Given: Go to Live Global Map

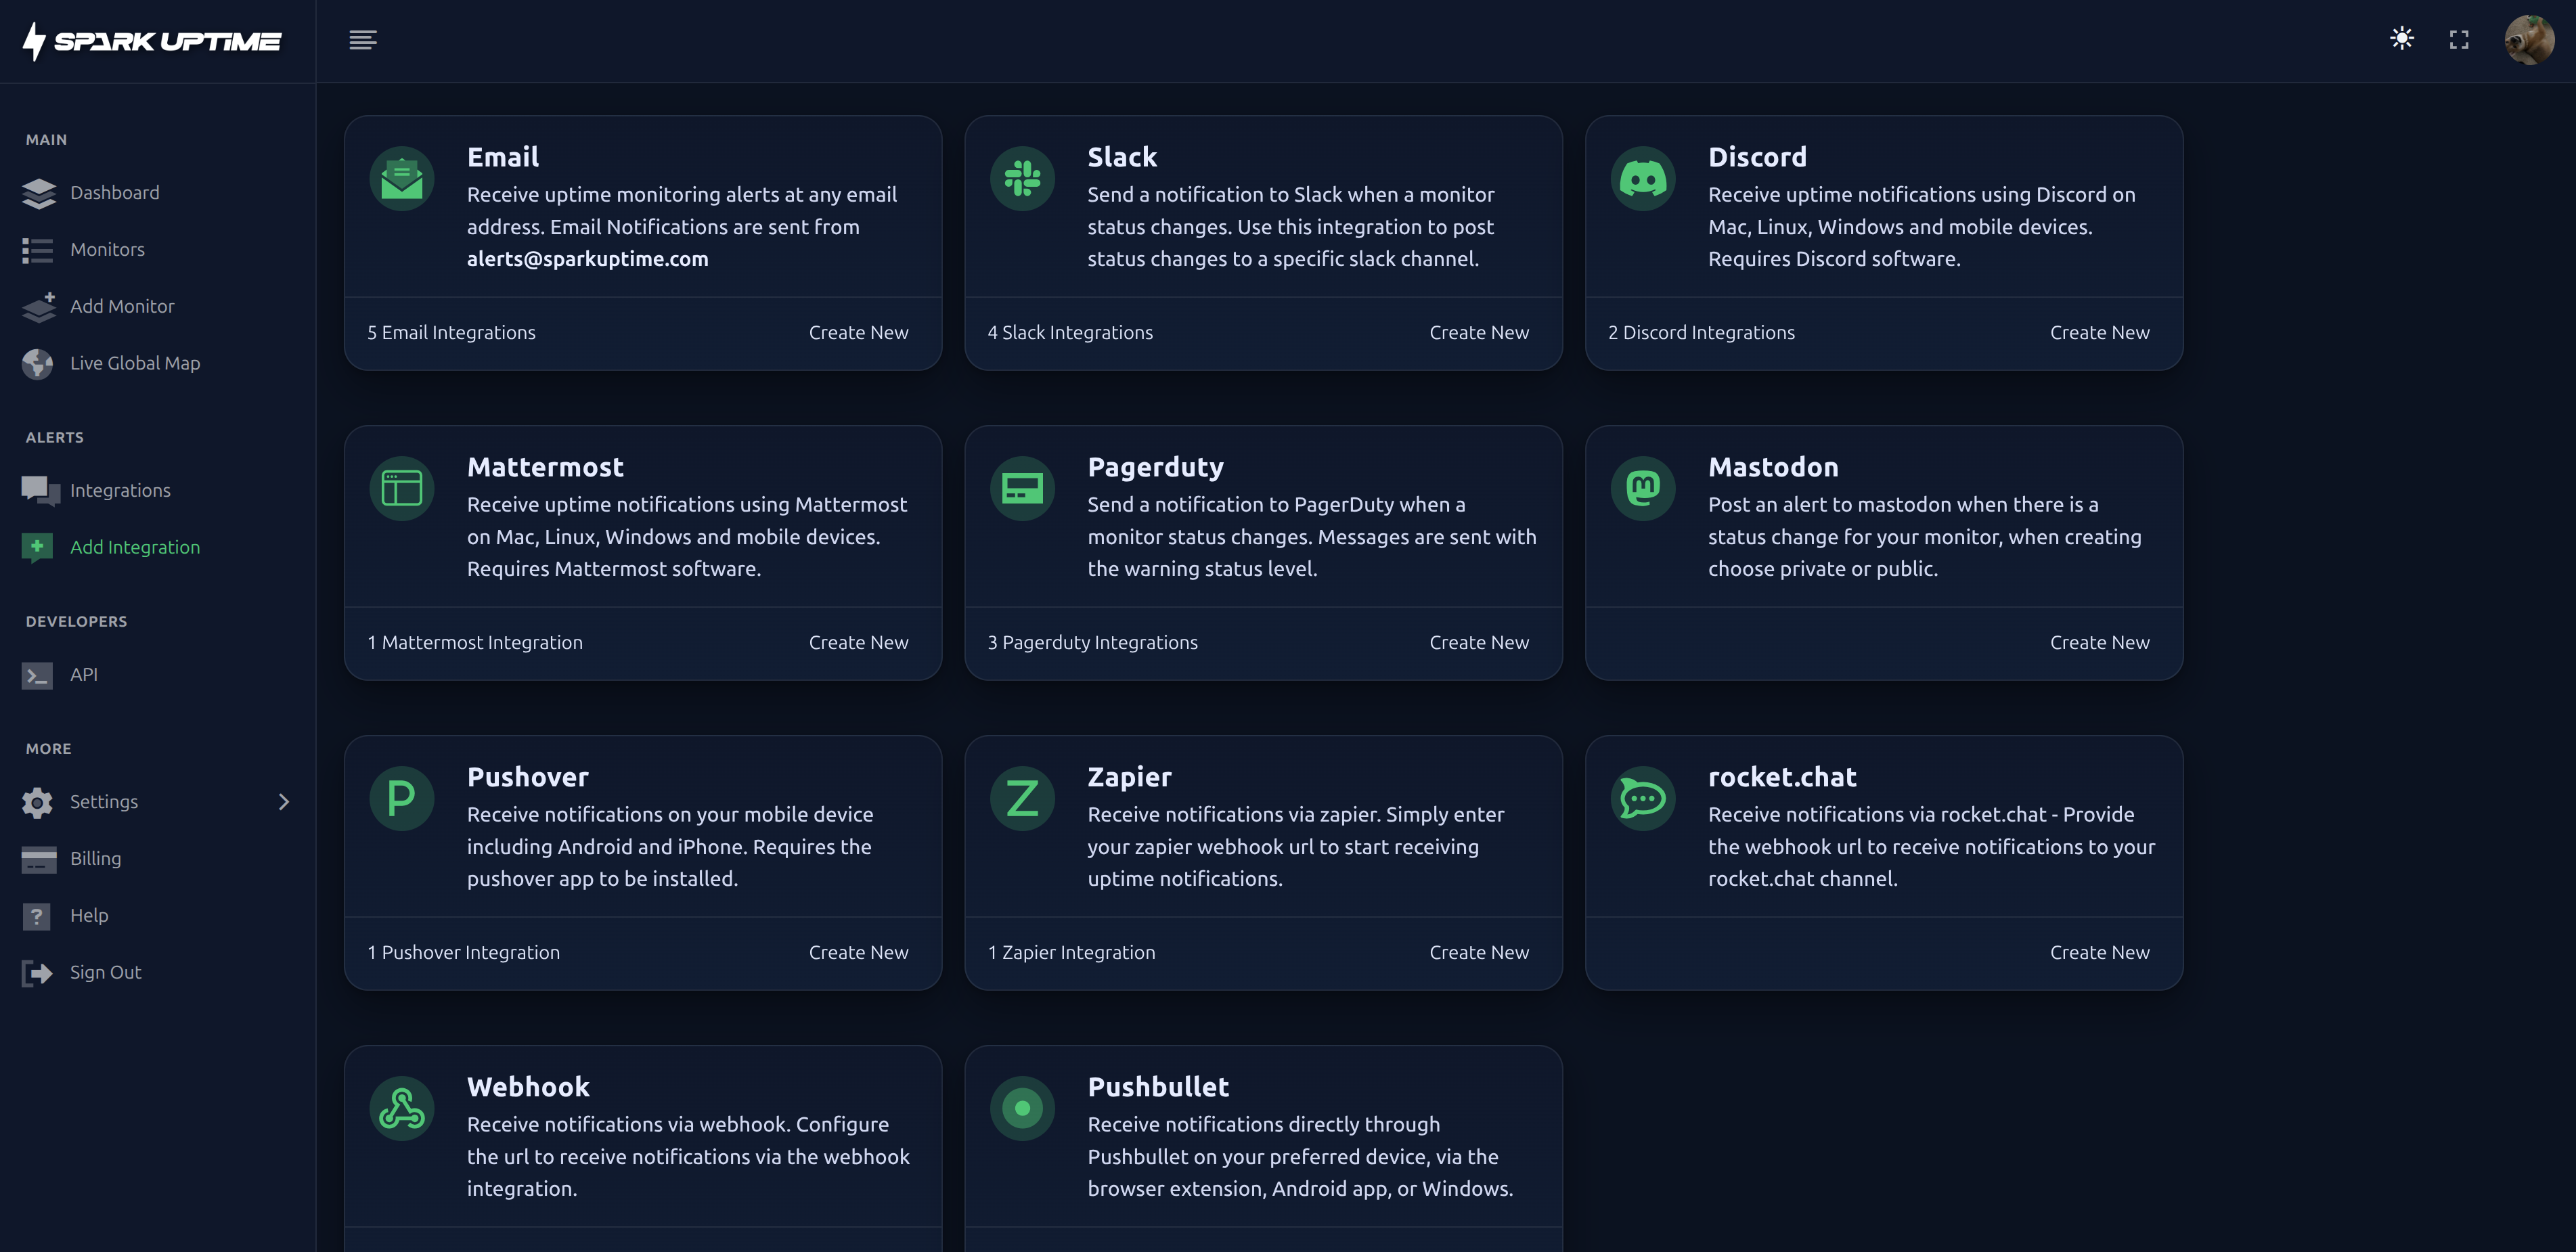Looking at the screenshot, I should pos(134,363).
